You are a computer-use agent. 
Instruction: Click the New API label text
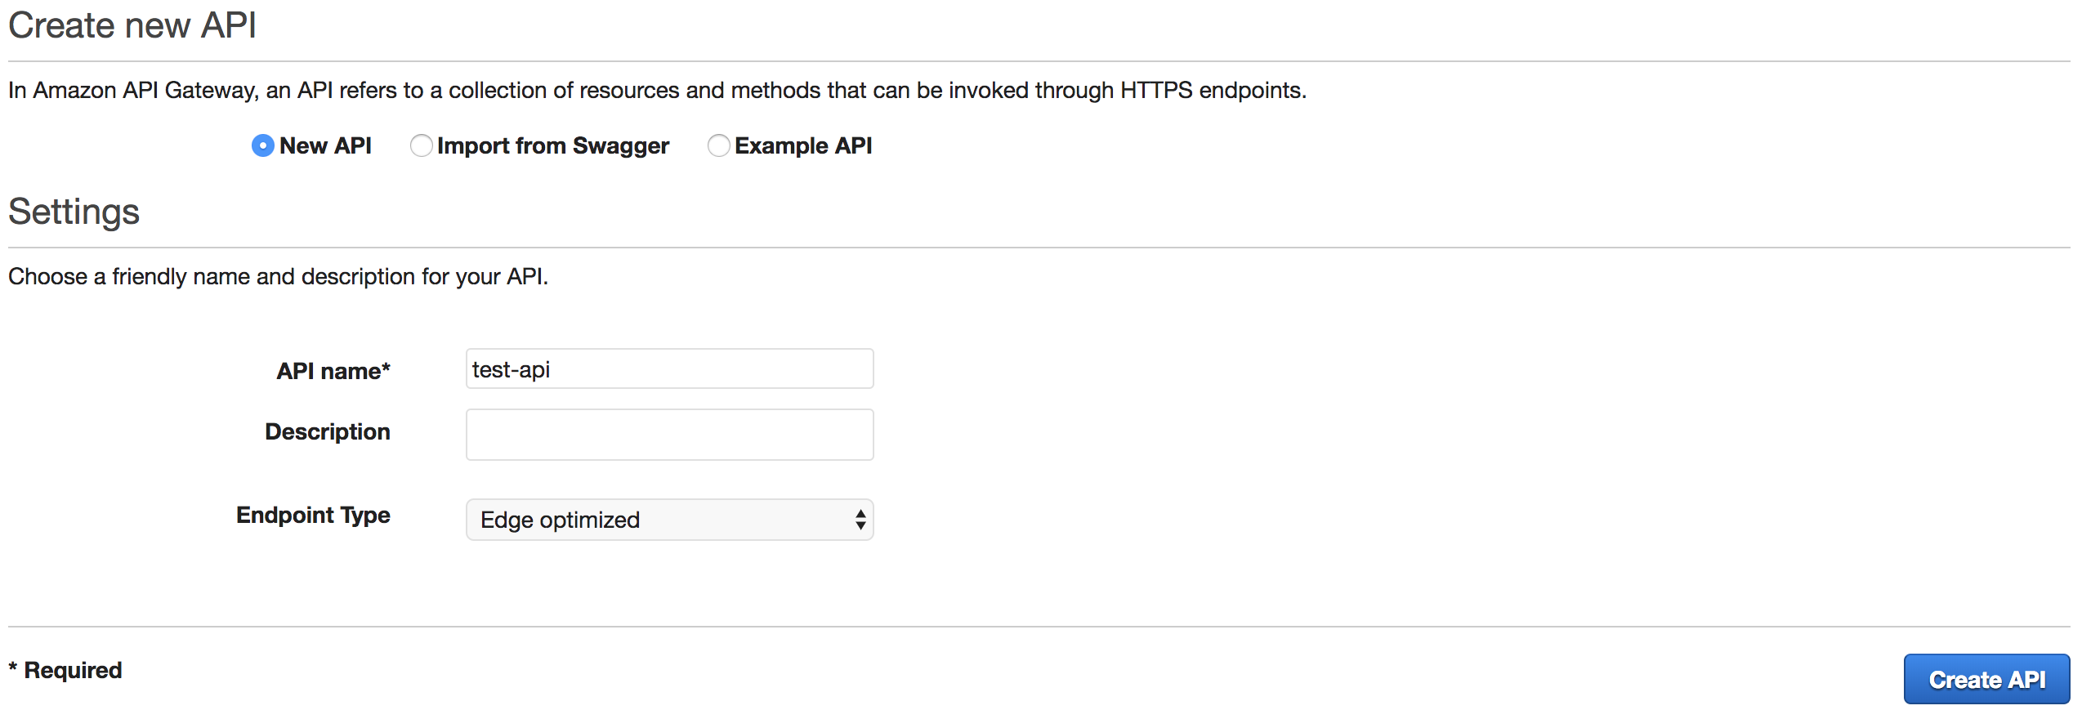coord(324,145)
